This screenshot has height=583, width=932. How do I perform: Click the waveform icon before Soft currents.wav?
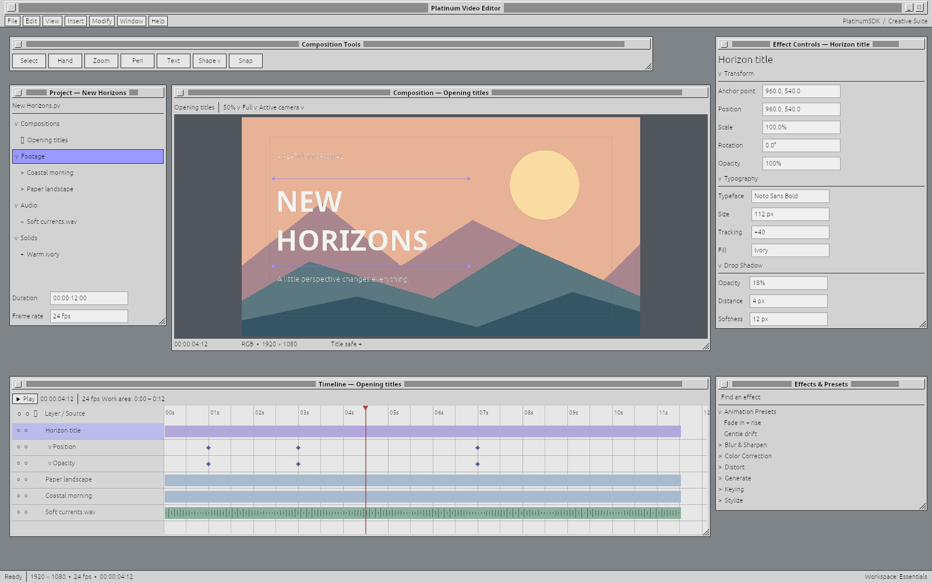click(x=22, y=222)
